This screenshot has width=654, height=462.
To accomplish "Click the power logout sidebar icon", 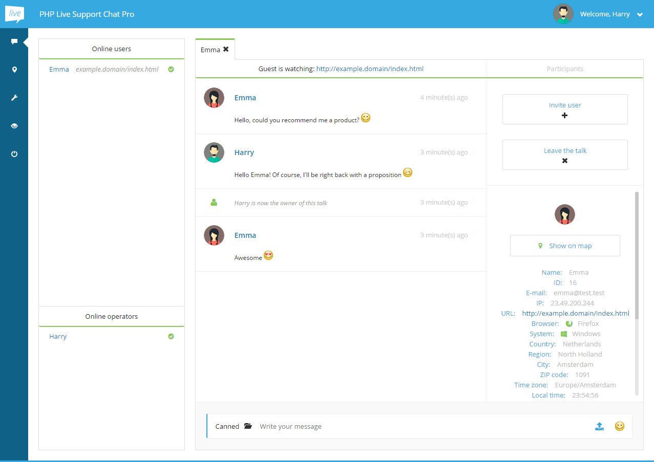I will 14,153.
